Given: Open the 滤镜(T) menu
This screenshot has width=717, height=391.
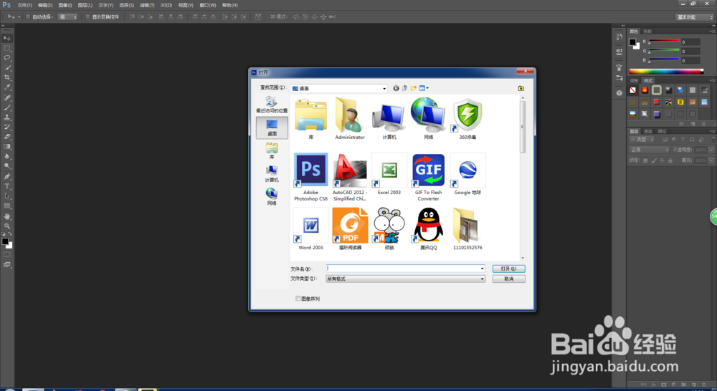Looking at the screenshot, I should click(x=147, y=5).
